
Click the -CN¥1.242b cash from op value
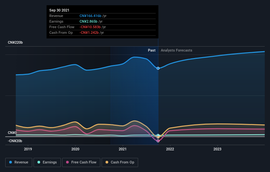point(89,32)
